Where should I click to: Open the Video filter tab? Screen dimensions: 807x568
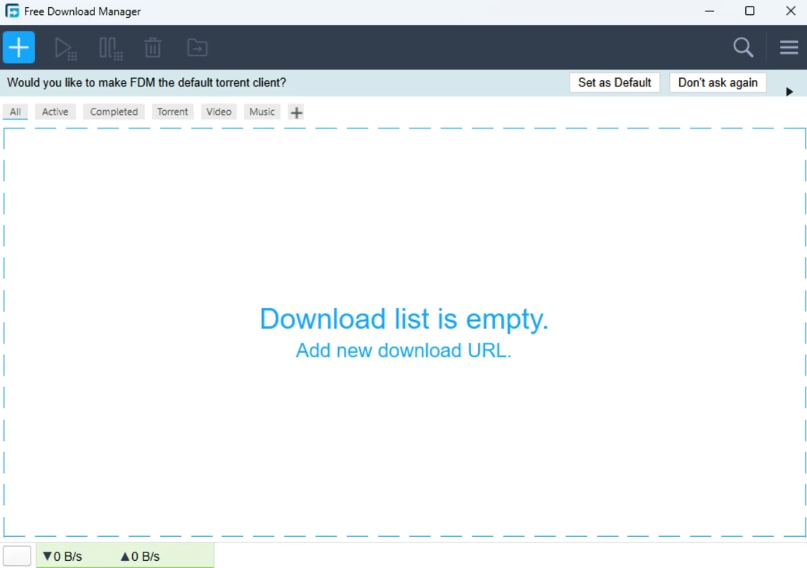point(219,112)
